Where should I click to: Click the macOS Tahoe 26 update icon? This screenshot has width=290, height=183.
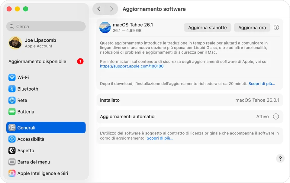click(x=105, y=27)
